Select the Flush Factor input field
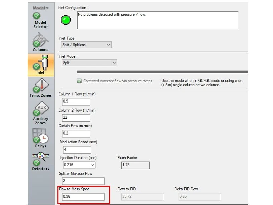The image size is (273, 205). click(135, 165)
